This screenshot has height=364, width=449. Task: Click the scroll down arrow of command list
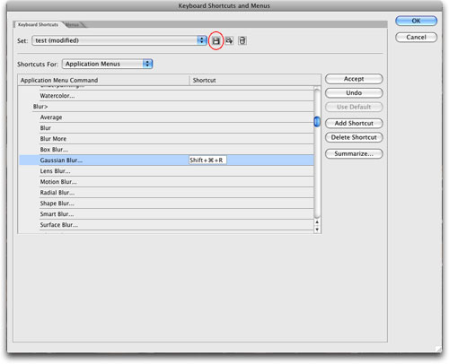point(317,230)
